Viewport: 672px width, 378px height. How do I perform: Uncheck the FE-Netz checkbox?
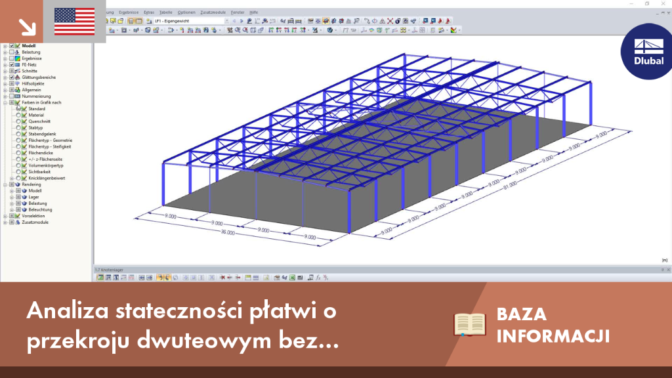click(x=12, y=65)
